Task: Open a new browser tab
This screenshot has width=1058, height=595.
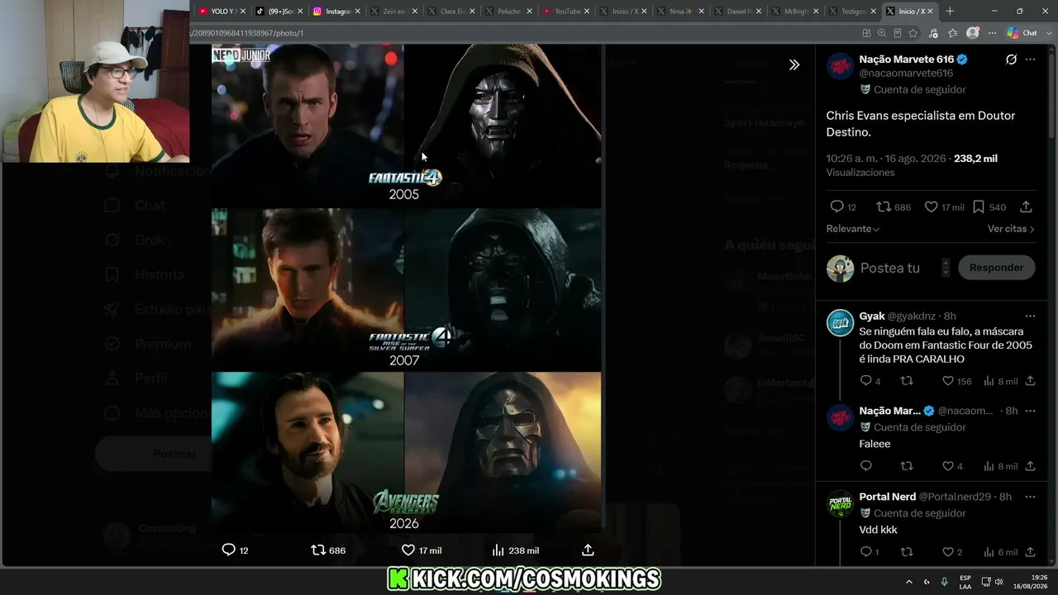Action: (950, 12)
